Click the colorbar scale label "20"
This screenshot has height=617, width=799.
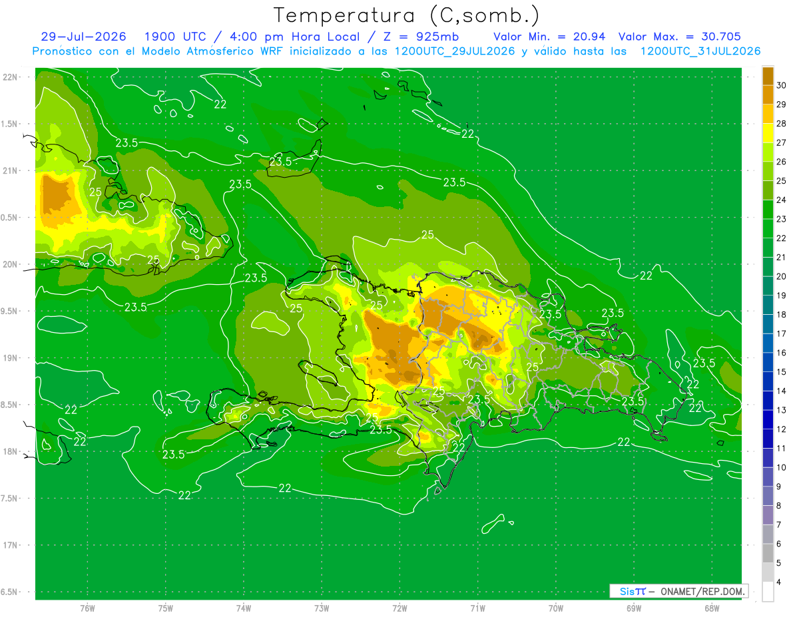(x=782, y=276)
